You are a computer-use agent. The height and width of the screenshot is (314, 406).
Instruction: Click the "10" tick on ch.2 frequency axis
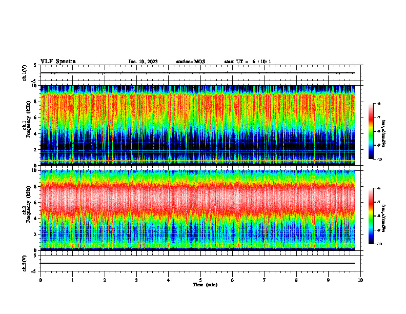pyautogui.click(x=35, y=170)
